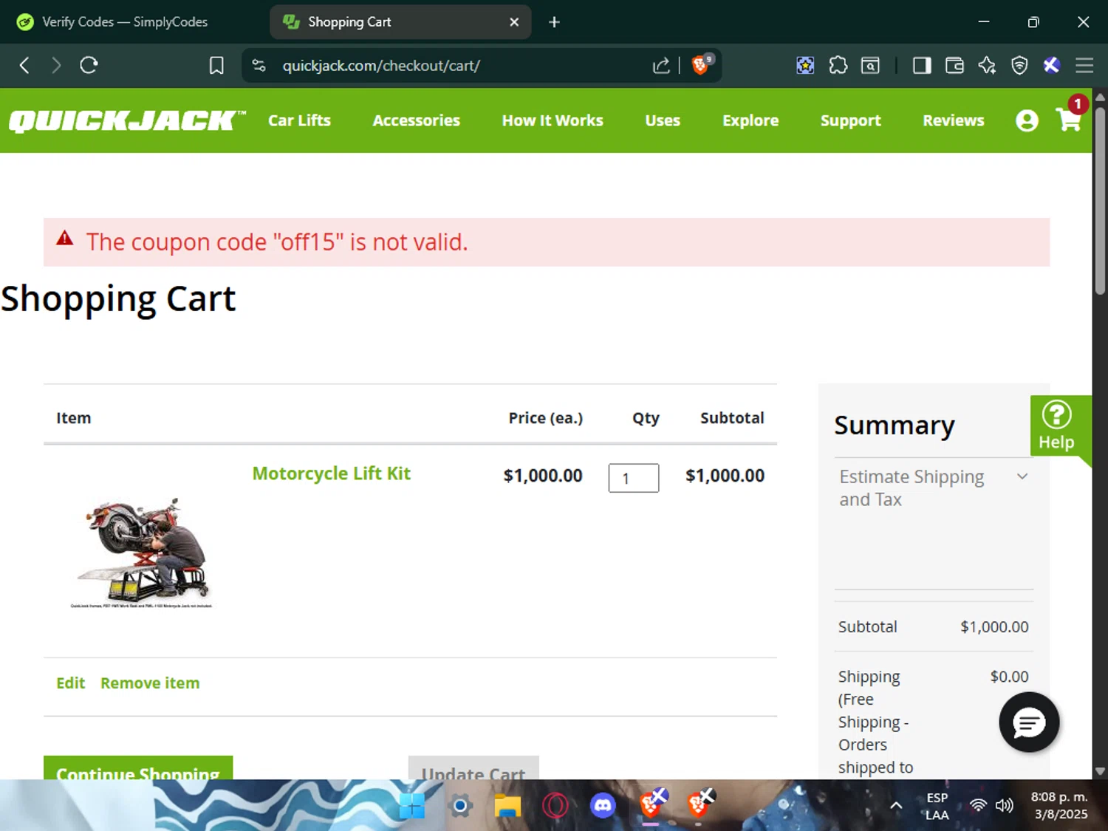Go back to the previous page
Image resolution: width=1108 pixels, height=831 pixels.
24,66
